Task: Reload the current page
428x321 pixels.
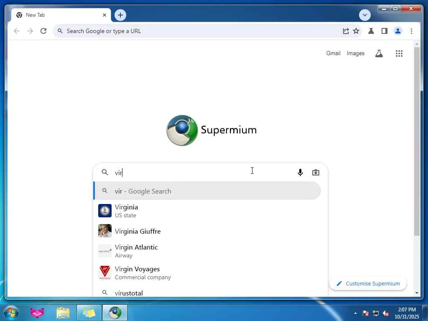Action: click(x=43, y=31)
